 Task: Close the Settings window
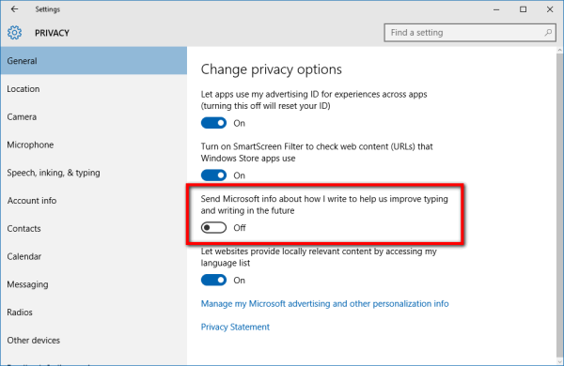(x=550, y=9)
